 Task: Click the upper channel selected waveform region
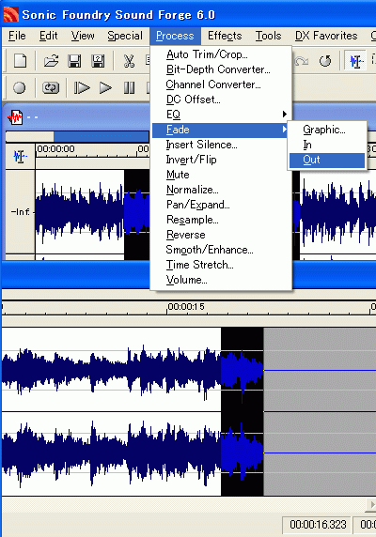click(242, 369)
